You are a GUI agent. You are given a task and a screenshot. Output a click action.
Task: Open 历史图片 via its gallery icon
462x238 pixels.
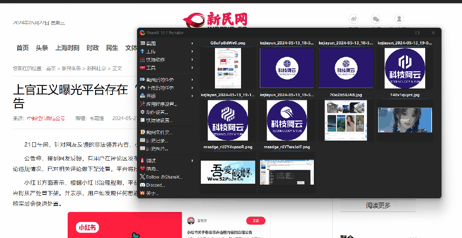[143, 149]
